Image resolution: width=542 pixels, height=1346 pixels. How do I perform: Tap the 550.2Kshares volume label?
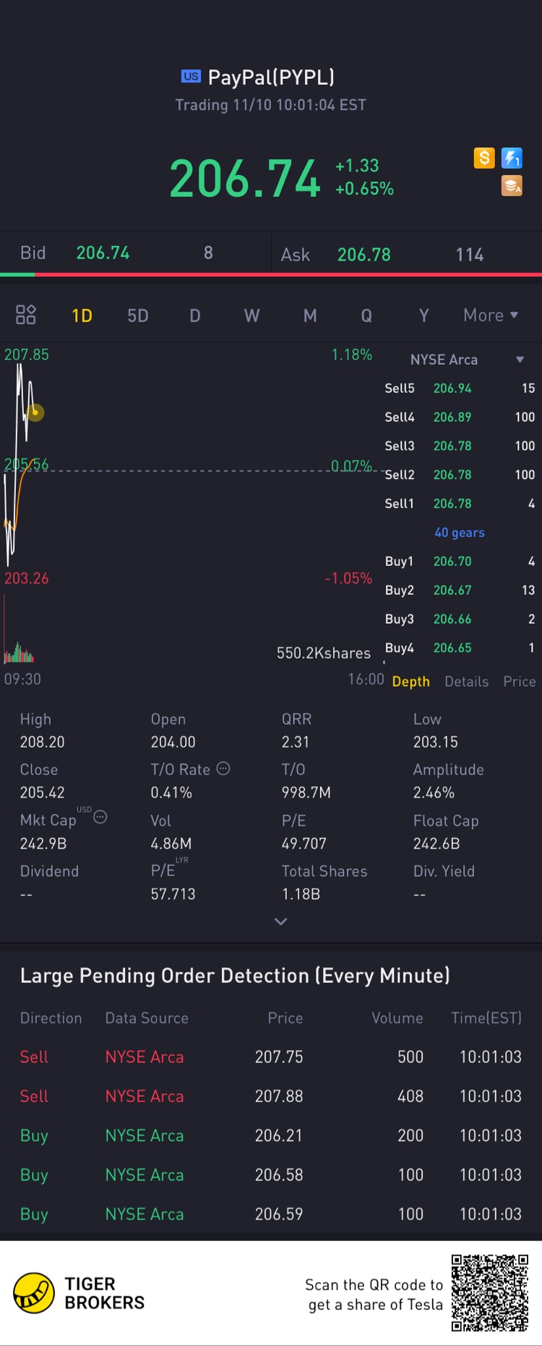[x=324, y=653]
